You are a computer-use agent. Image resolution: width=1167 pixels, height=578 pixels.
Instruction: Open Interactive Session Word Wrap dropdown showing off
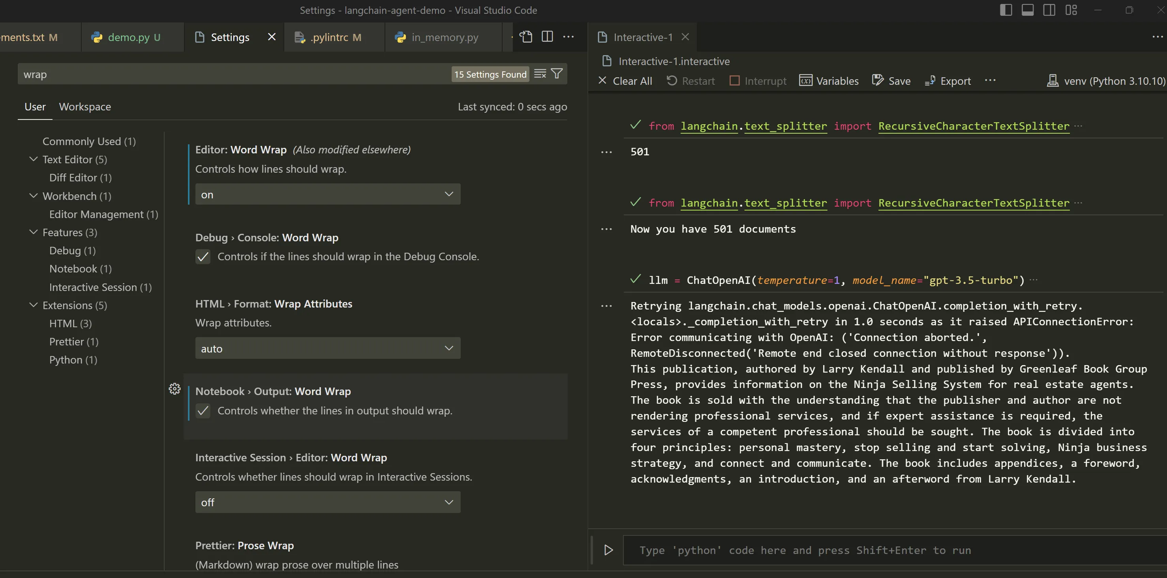point(328,502)
